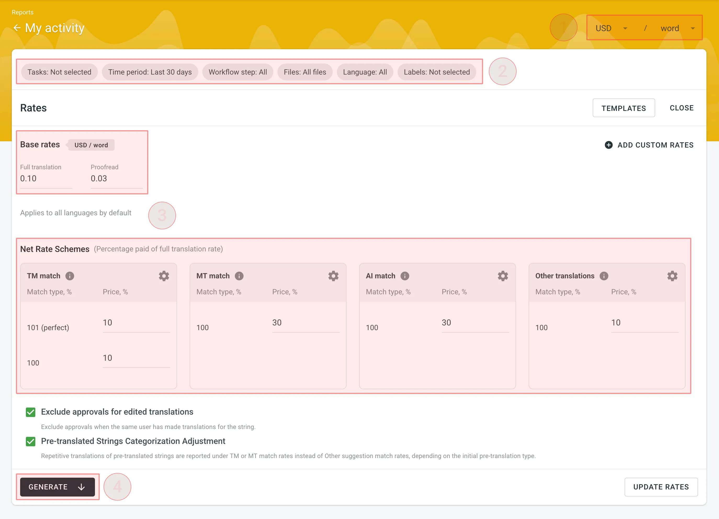
Task: Open the word unit dropdown
Action: point(677,28)
